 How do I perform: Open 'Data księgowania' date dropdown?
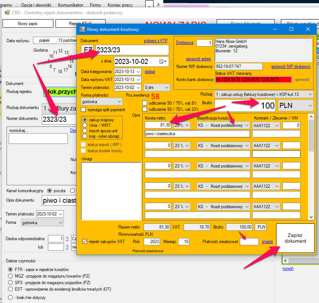[x=138, y=72]
